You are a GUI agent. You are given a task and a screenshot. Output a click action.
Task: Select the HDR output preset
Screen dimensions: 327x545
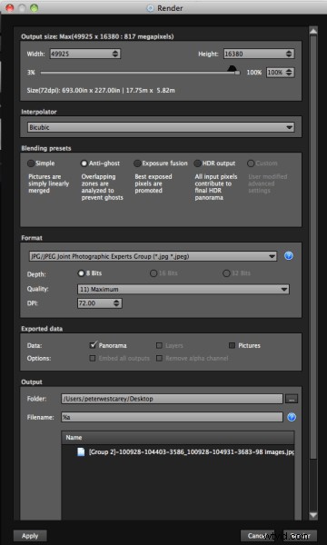197,163
